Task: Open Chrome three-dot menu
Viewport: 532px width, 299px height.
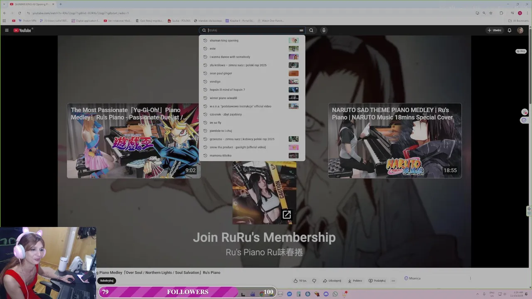Action: [527, 13]
